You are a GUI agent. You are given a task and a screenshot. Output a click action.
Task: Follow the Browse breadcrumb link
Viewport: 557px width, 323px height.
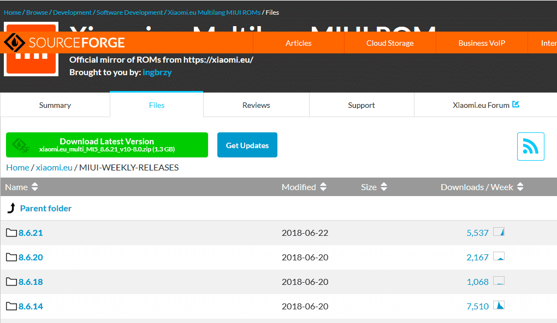tap(37, 13)
